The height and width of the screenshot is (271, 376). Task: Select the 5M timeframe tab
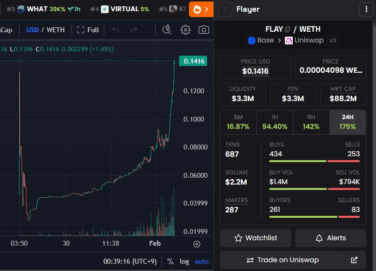(238, 122)
